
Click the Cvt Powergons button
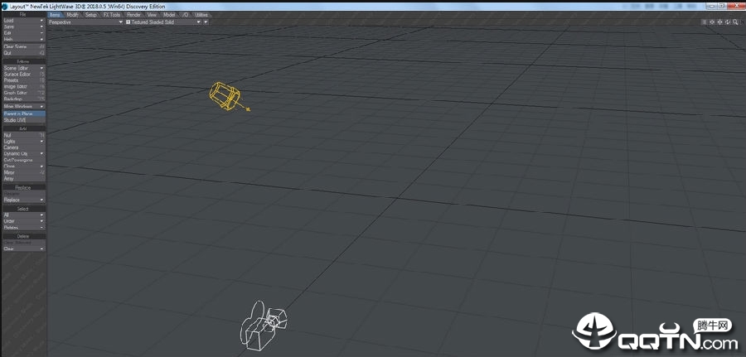pyautogui.click(x=24, y=160)
